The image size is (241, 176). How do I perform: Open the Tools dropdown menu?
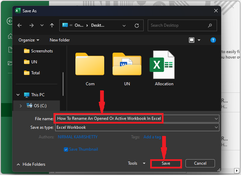pos(136,163)
